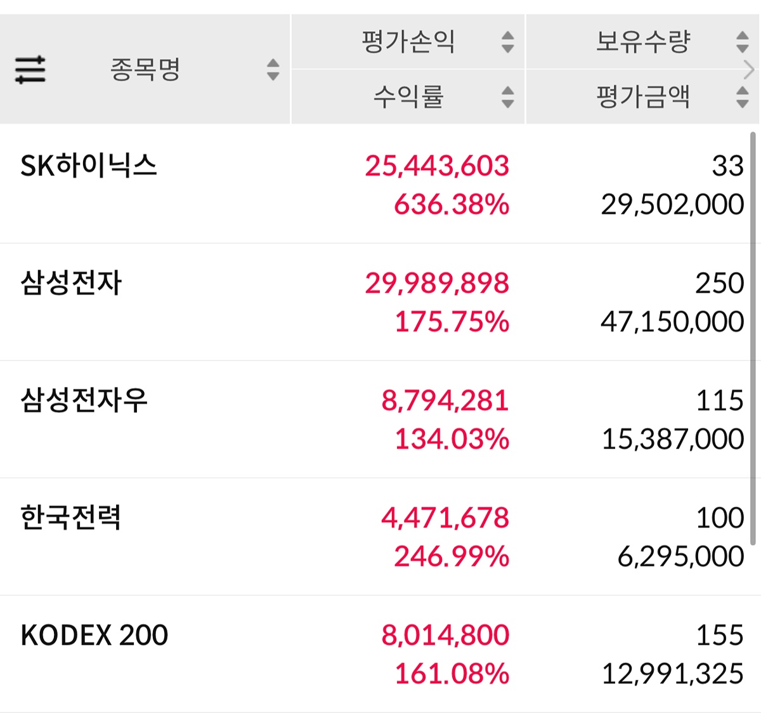
Task: Tap 삼성전자 valuation amount 47,150,000
Action: click(672, 322)
